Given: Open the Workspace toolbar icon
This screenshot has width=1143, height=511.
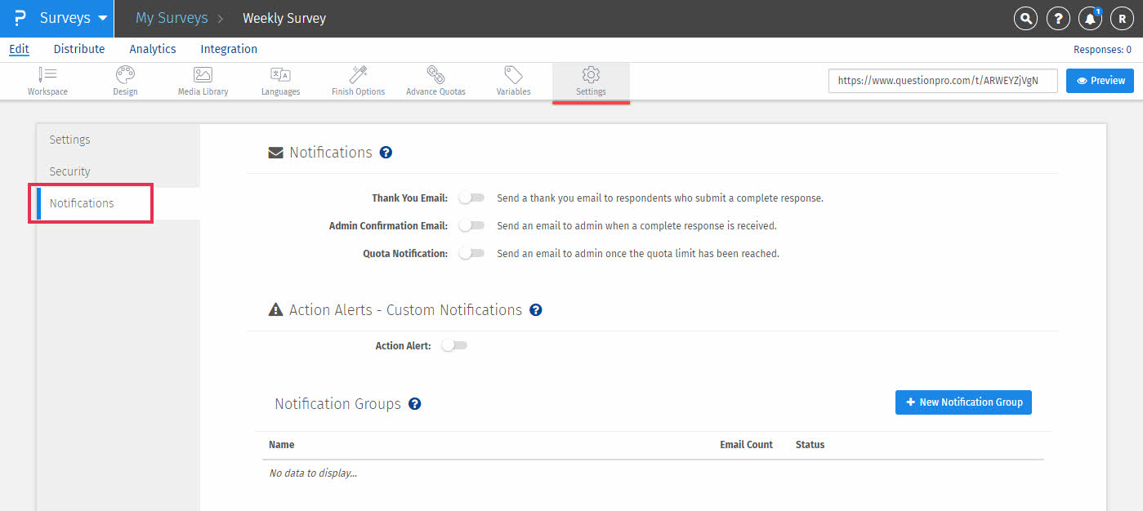Looking at the screenshot, I should coord(47,81).
